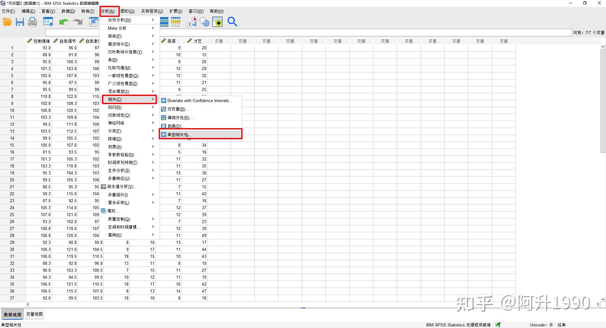Viewport: 606px width, 328px height.
Task: Click the horizontal scrollbar left arrow
Action: pos(28,304)
